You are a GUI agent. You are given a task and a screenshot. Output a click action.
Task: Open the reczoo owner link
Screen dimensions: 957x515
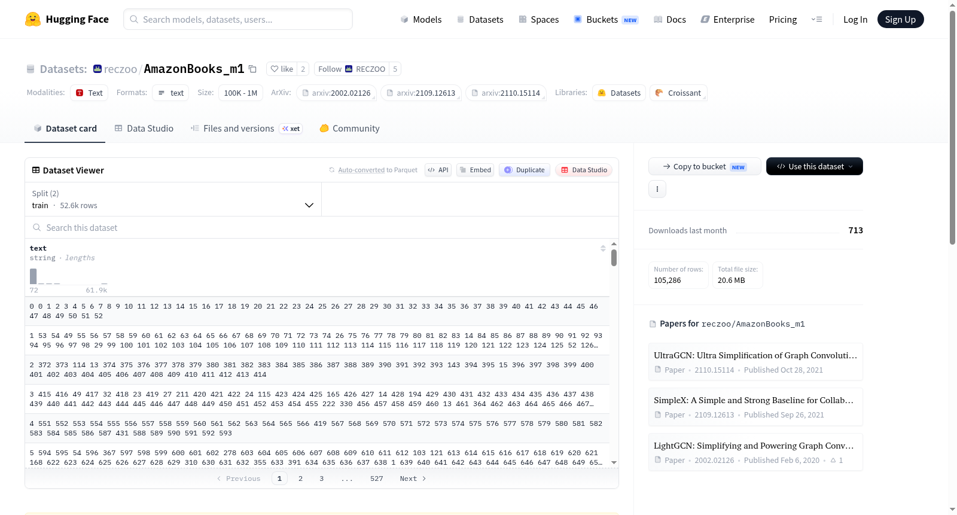pyautogui.click(x=120, y=69)
